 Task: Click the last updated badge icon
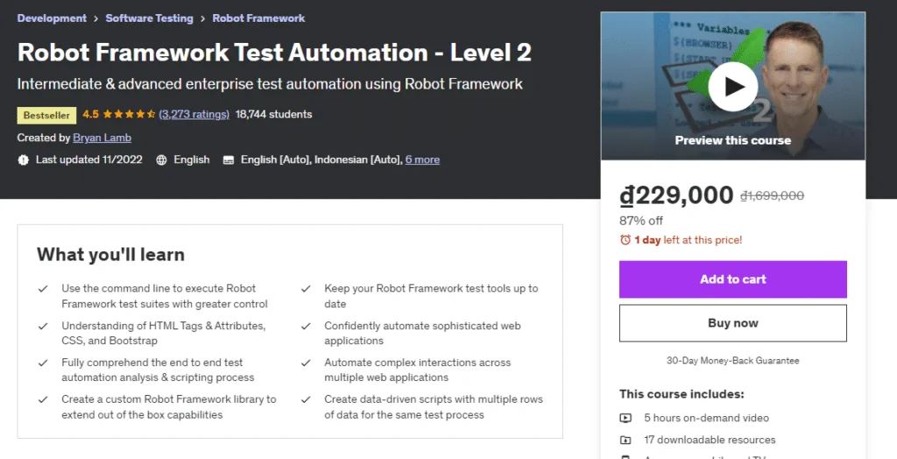23,159
